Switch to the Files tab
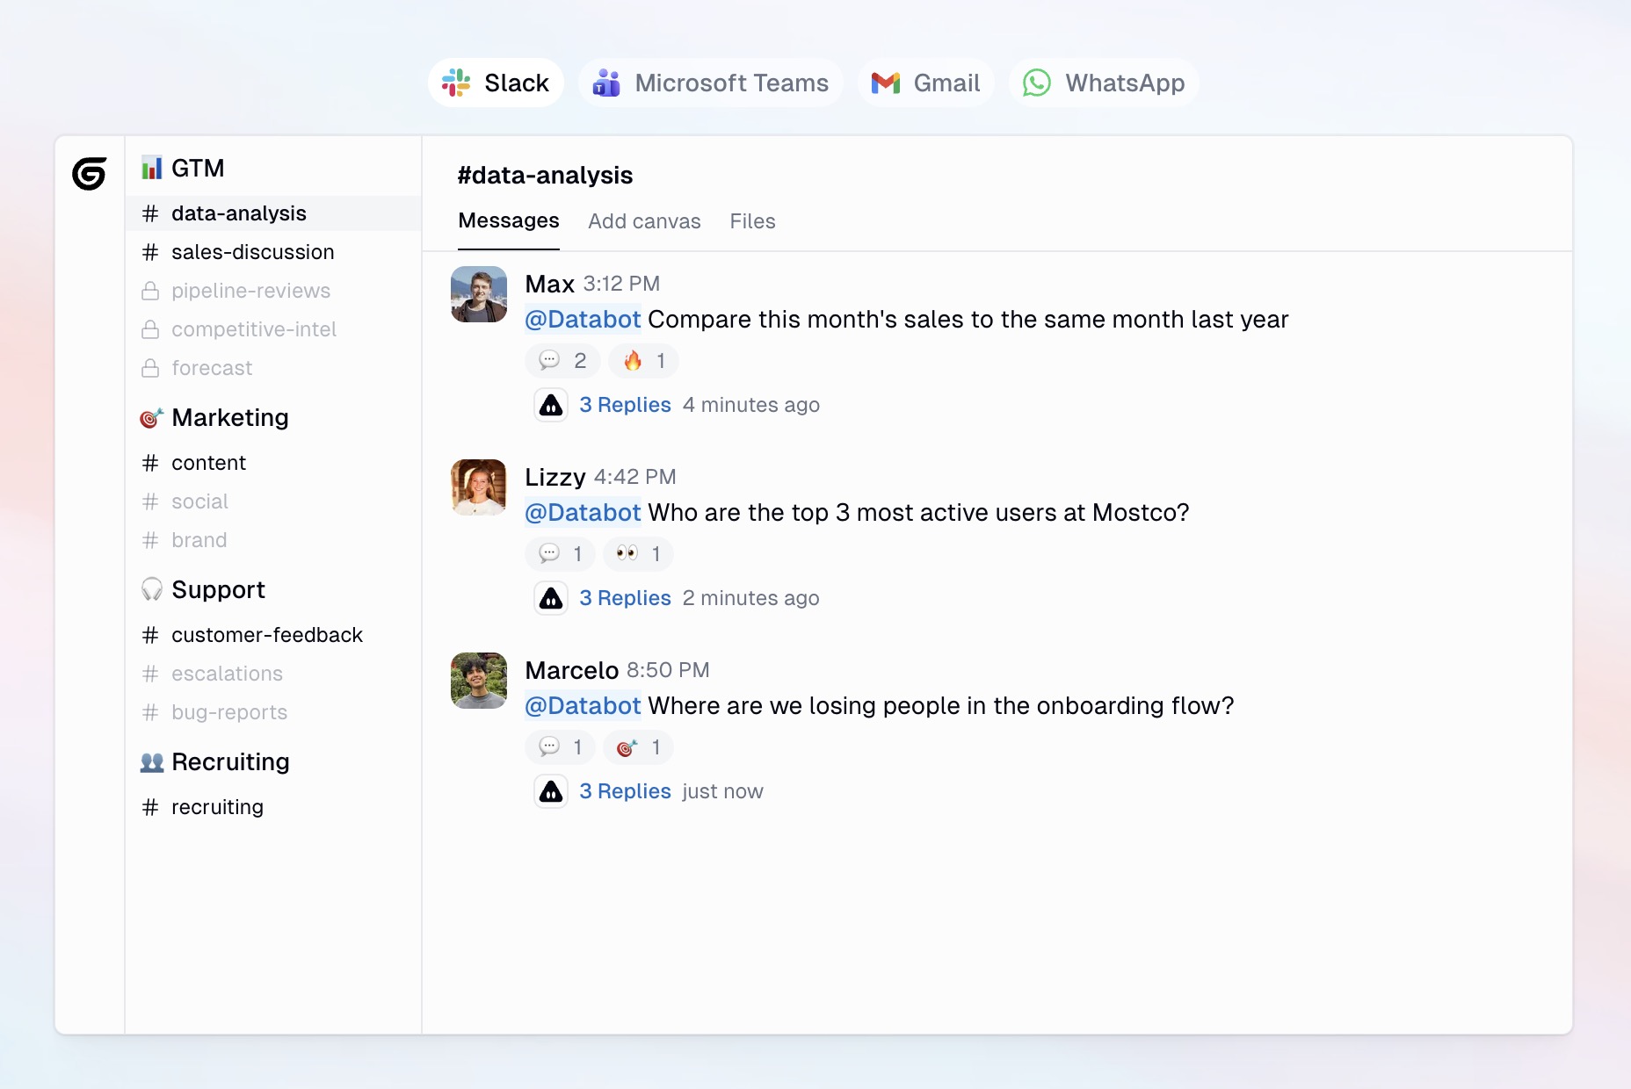The image size is (1631, 1089). 752,221
